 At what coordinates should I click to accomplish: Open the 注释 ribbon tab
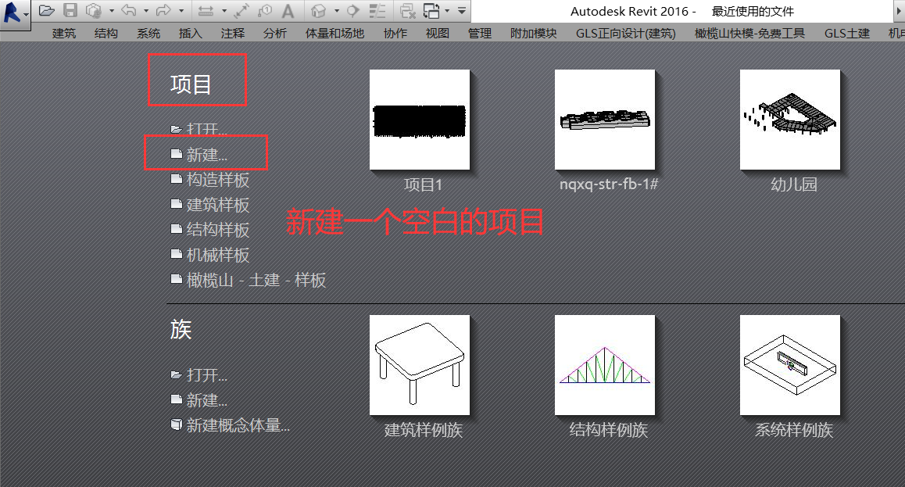coord(233,34)
